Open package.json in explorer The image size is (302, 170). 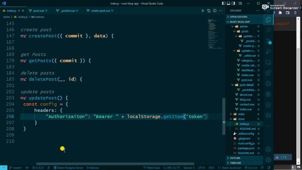[246, 148]
